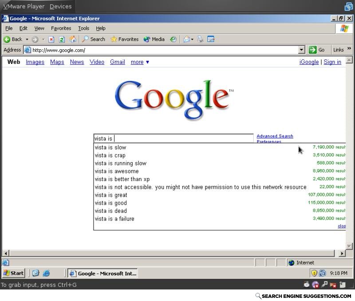The width and height of the screenshot is (355, 301).
Task: Open the Images link
Action: point(35,62)
